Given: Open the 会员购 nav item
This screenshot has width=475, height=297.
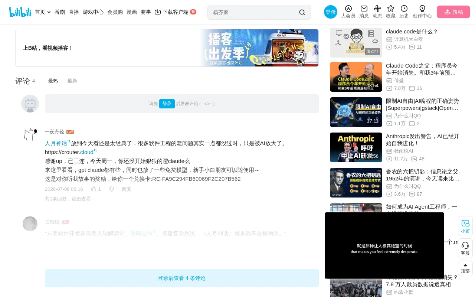Looking at the screenshot, I should pyautogui.click(x=115, y=12).
